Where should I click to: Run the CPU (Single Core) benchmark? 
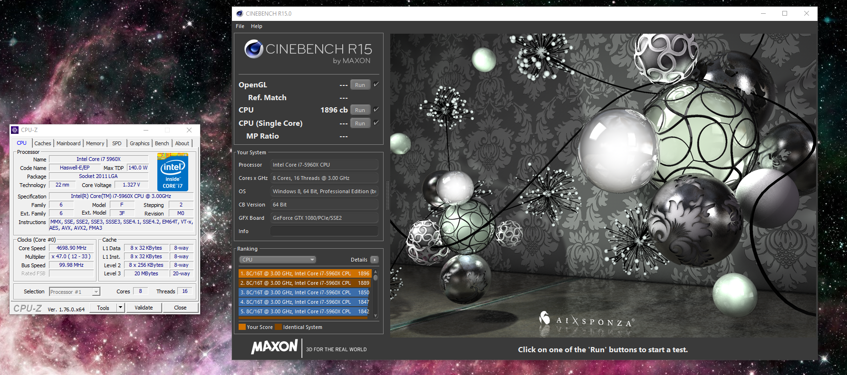360,123
